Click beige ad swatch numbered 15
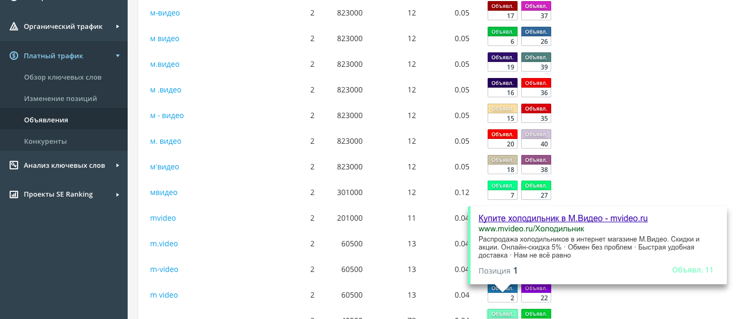Image resolution: width=736 pixels, height=319 pixels. pos(503,113)
